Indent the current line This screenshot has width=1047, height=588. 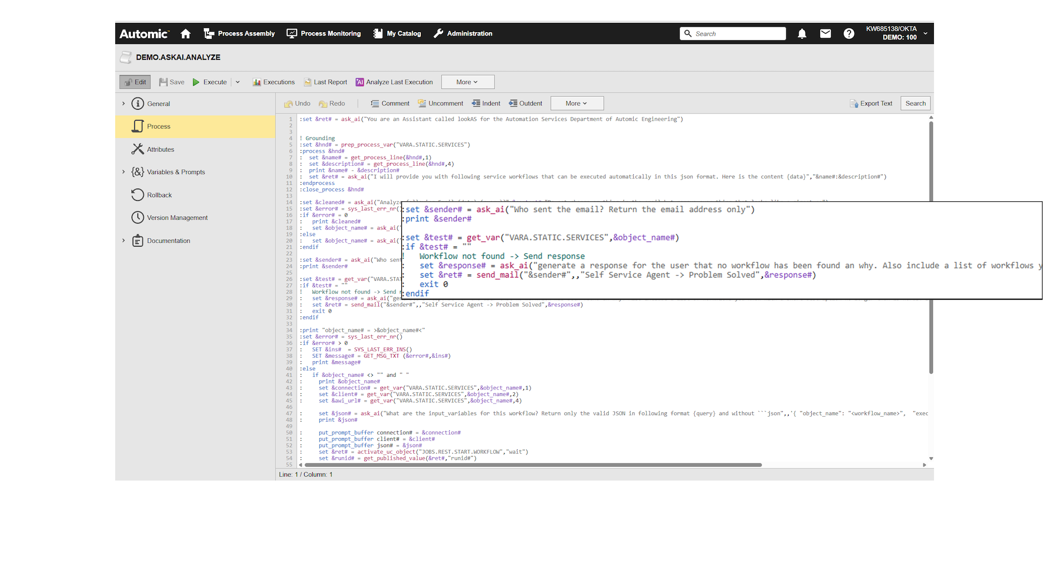tap(485, 103)
